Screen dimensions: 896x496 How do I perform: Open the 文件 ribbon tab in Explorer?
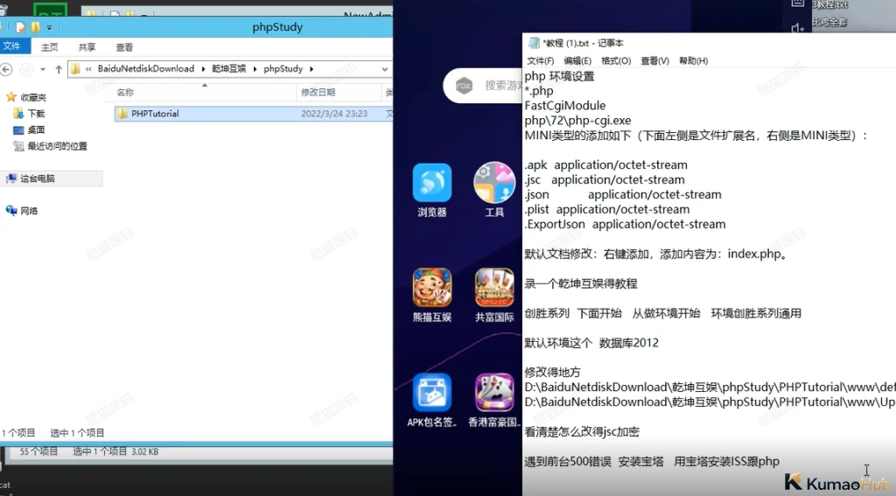[11, 46]
